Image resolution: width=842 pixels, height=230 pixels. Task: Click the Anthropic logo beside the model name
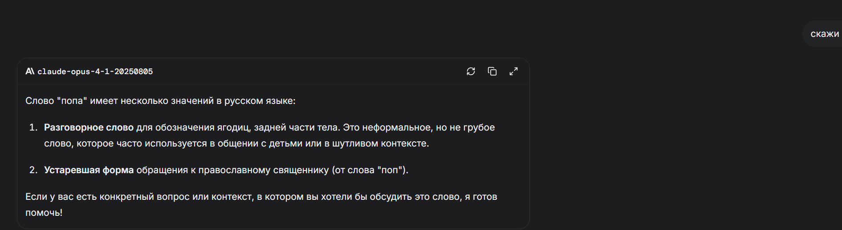point(30,71)
